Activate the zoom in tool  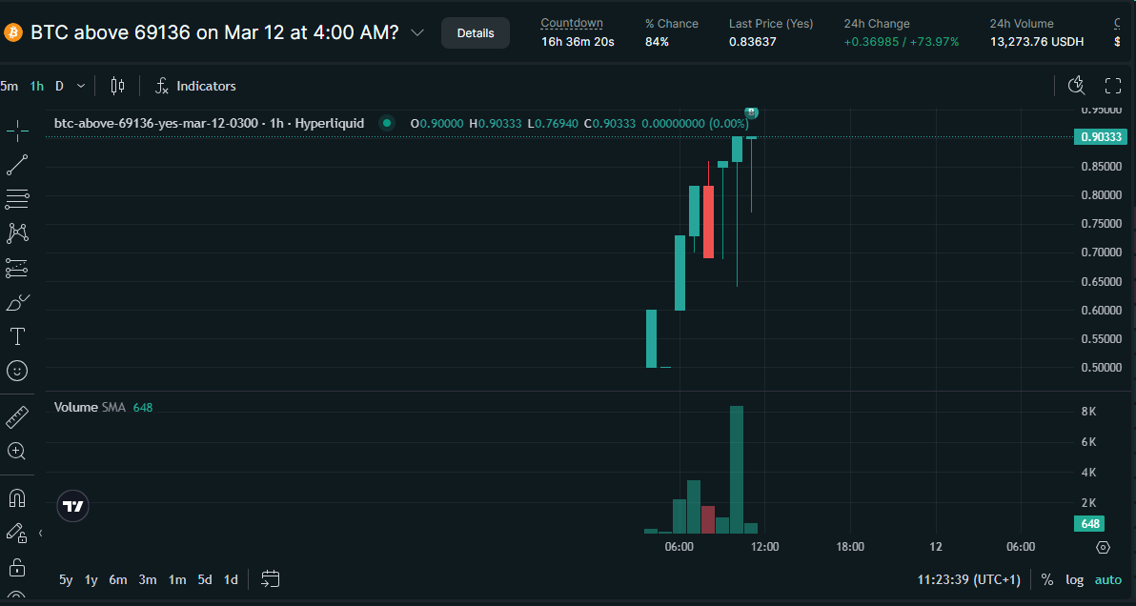point(16,451)
